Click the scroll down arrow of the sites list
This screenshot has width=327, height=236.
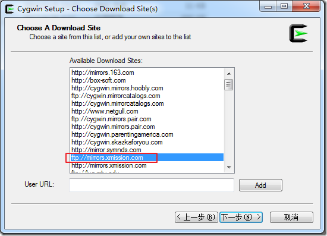(229, 168)
